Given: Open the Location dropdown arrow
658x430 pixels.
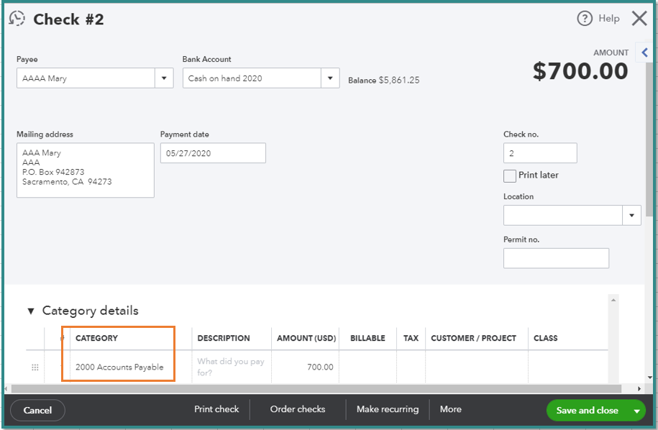Looking at the screenshot, I should tap(631, 215).
